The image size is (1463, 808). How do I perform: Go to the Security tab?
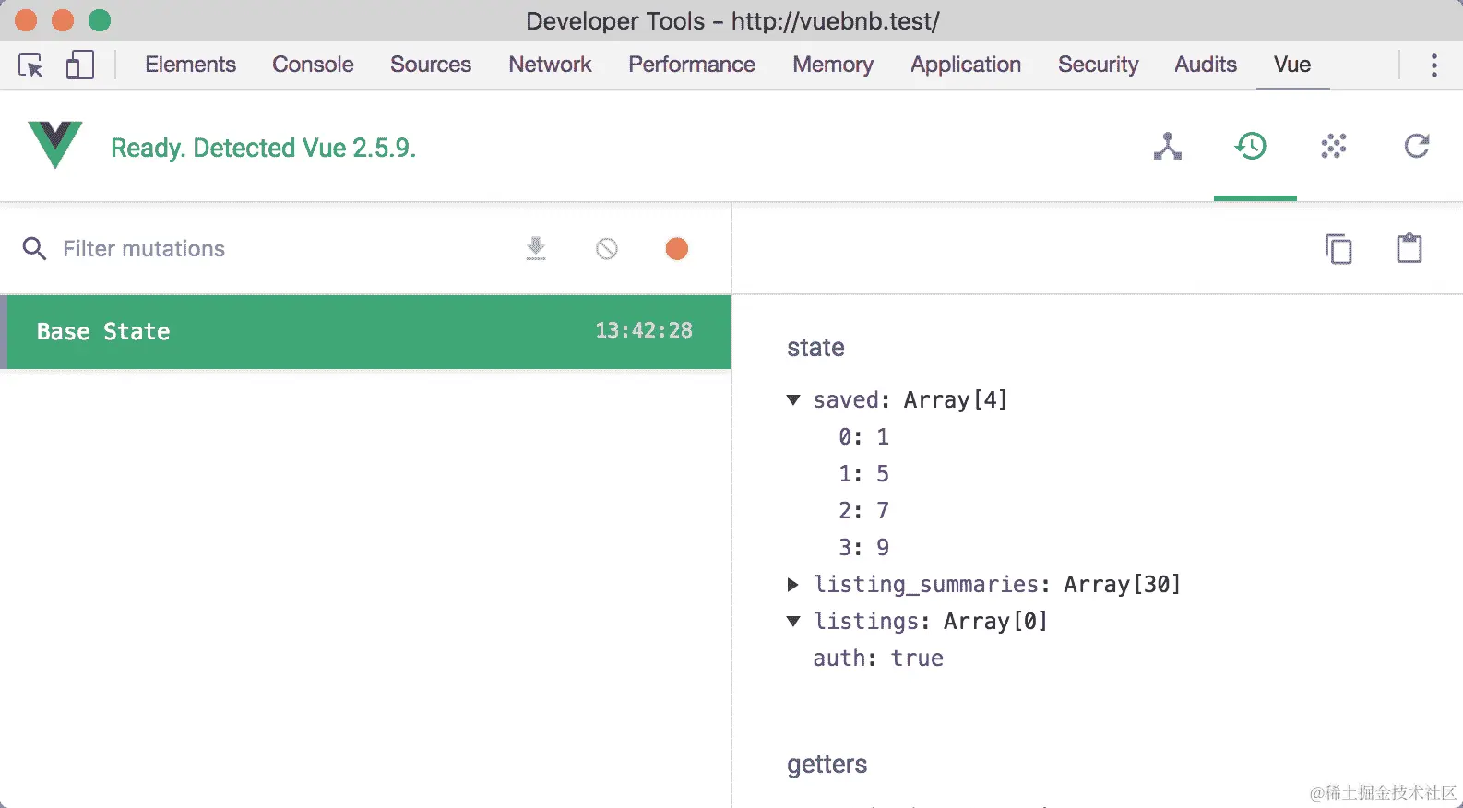coord(1098,65)
